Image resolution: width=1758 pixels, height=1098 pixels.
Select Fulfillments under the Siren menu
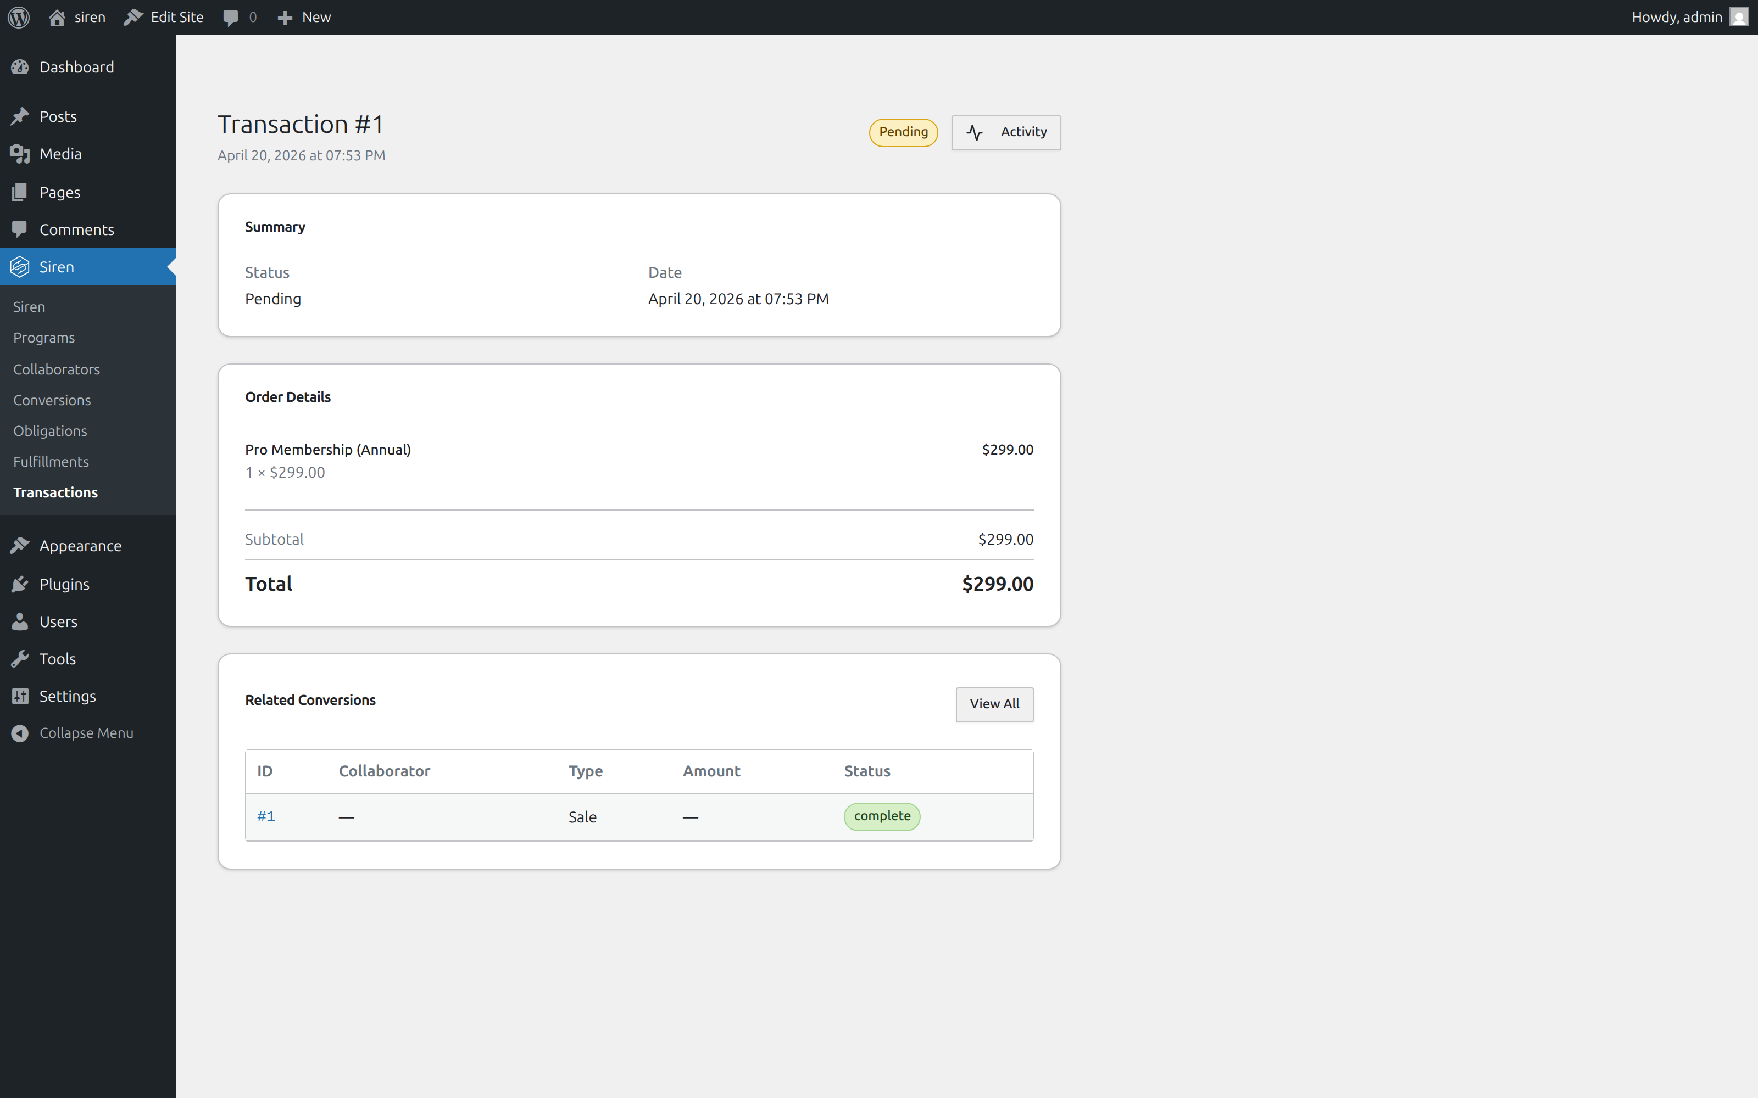click(x=50, y=461)
